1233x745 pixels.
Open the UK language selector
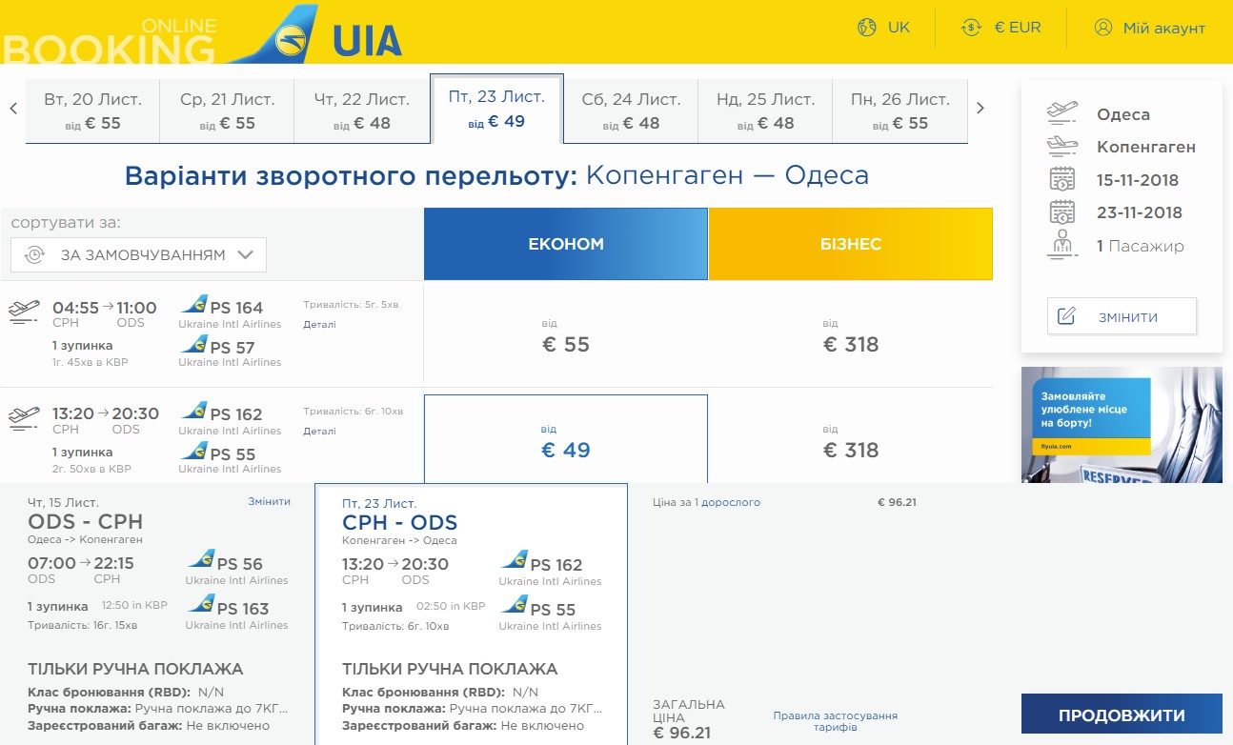coord(884,28)
